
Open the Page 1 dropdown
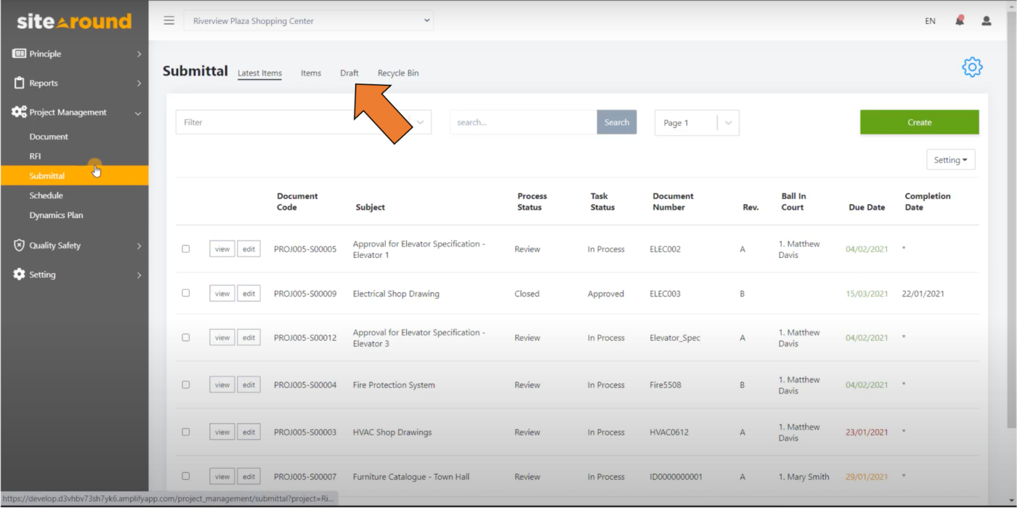pyautogui.click(x=697, y=123)
